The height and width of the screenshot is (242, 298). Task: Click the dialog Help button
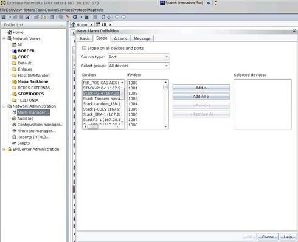288,237
